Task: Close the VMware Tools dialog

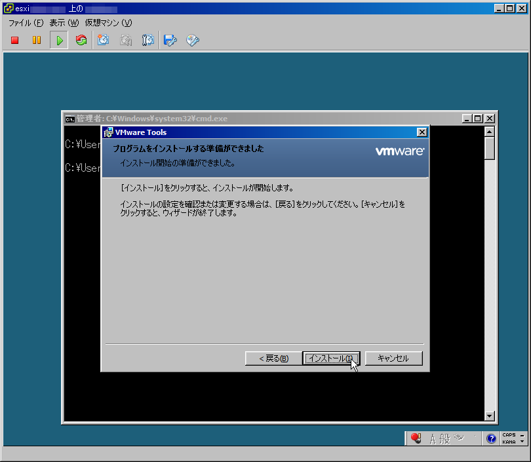Action: [x=422, y=132]
